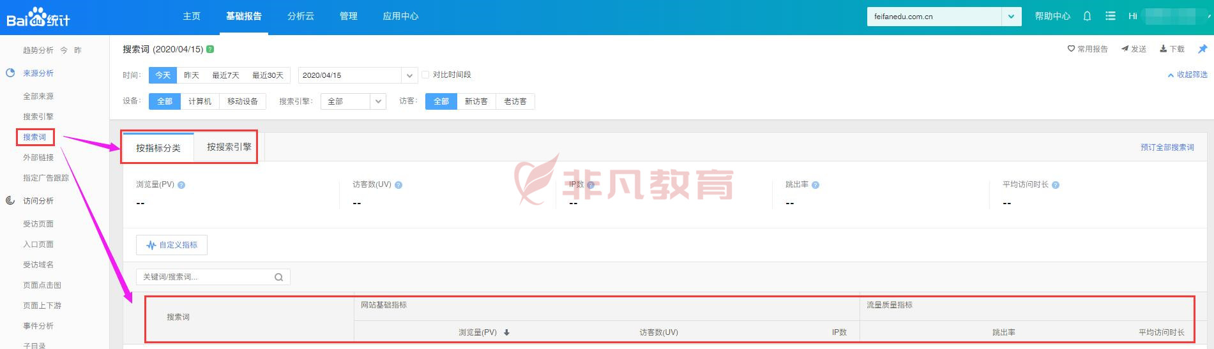
Task: Expand 来源分析 sidebar section
Action: 38,73
